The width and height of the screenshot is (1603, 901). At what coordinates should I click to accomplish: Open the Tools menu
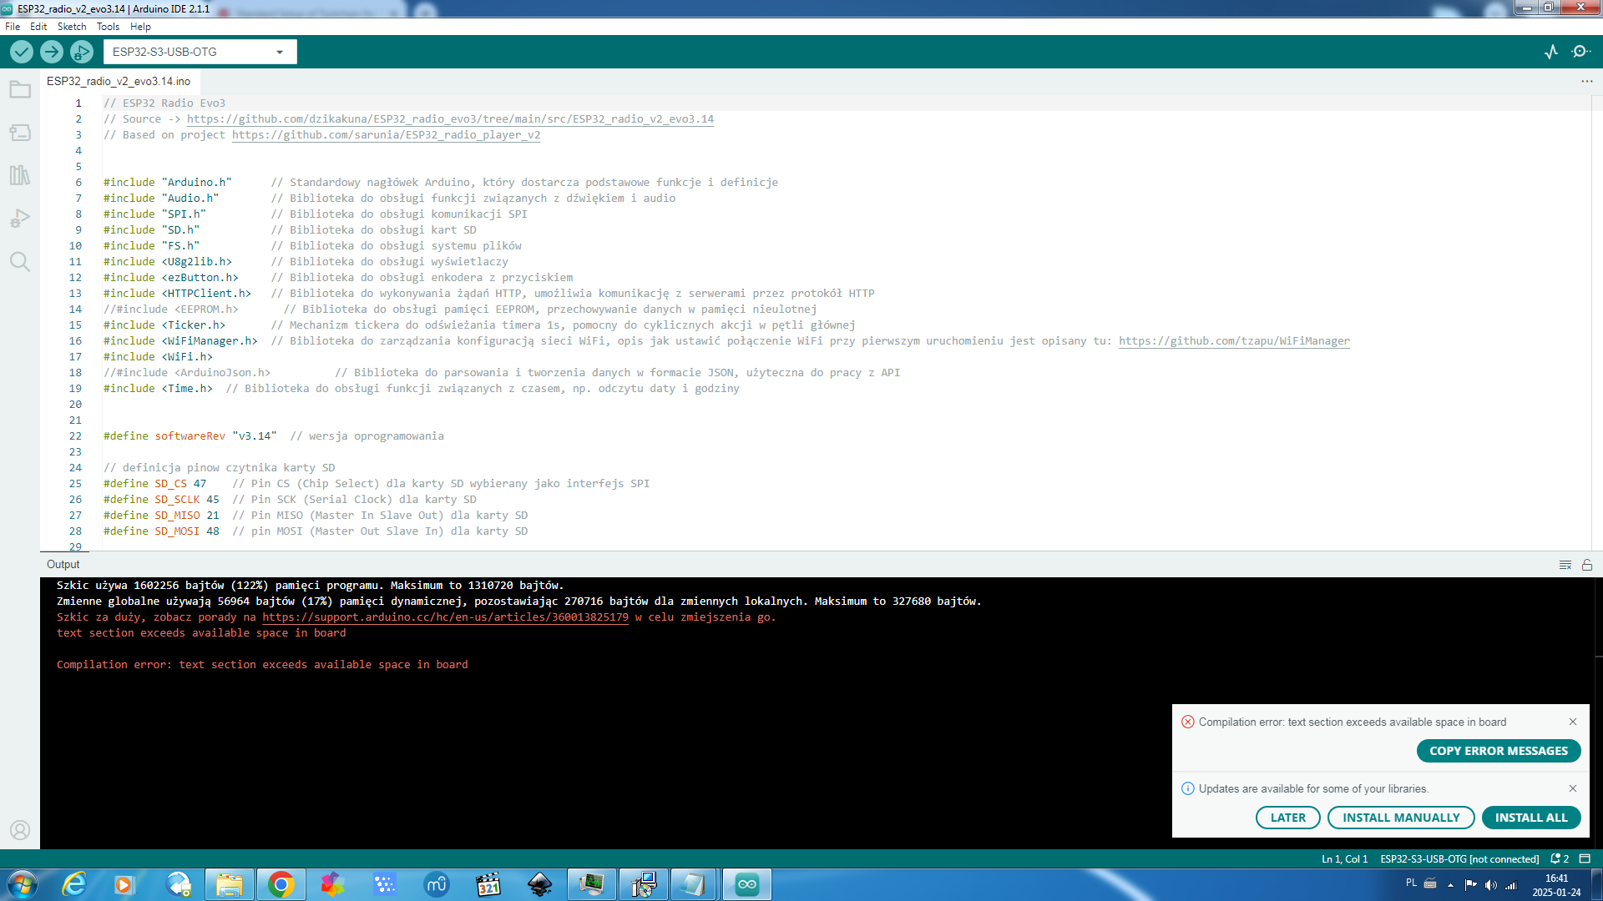coord(108,27)
